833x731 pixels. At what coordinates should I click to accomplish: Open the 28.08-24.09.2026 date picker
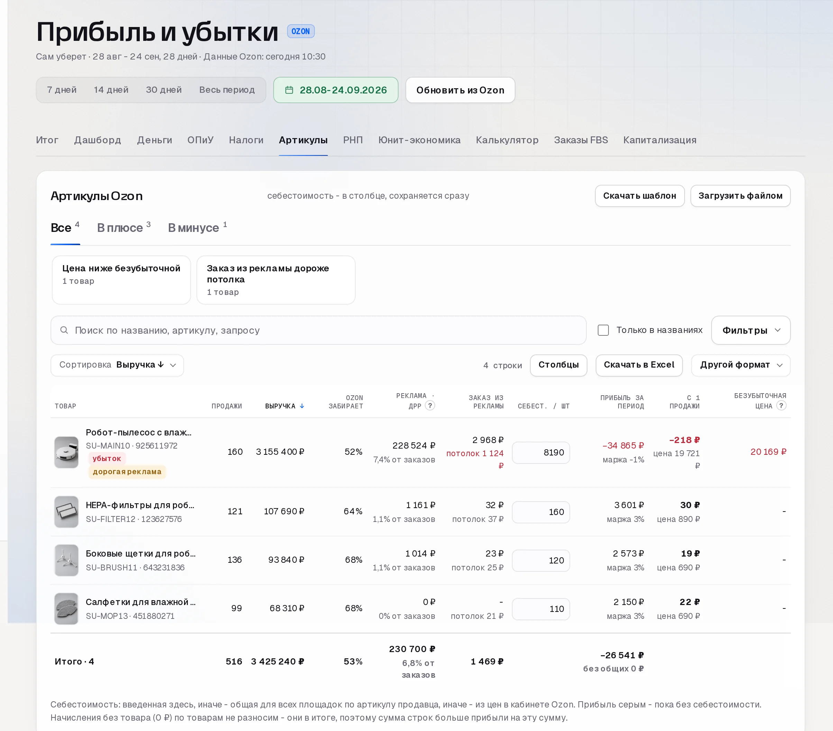coord(336,90)
